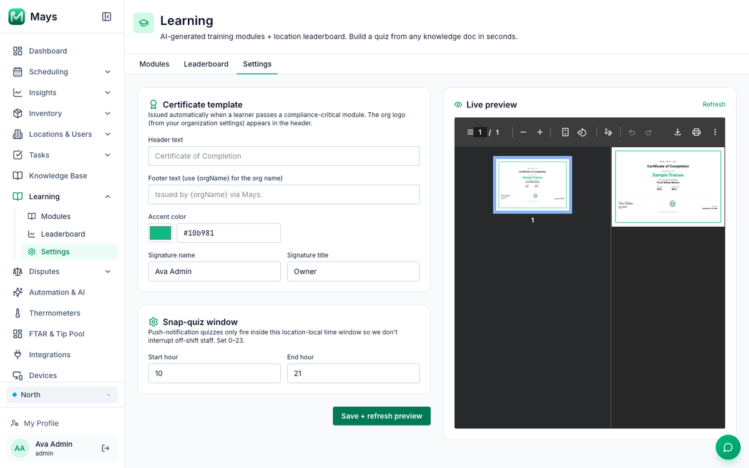Rotate the PDF preview counterclockwise

pyautogui.click(x=582, y=132)
